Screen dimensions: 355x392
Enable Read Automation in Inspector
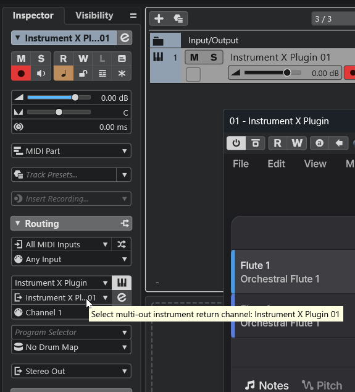point(64,59)
